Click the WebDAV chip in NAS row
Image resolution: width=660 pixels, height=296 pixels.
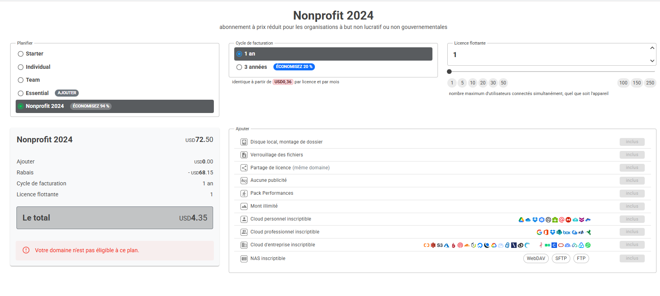[536, 258]
